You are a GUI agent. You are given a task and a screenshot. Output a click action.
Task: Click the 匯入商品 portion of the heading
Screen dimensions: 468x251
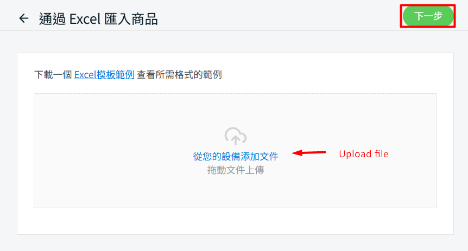coord(131,19)
